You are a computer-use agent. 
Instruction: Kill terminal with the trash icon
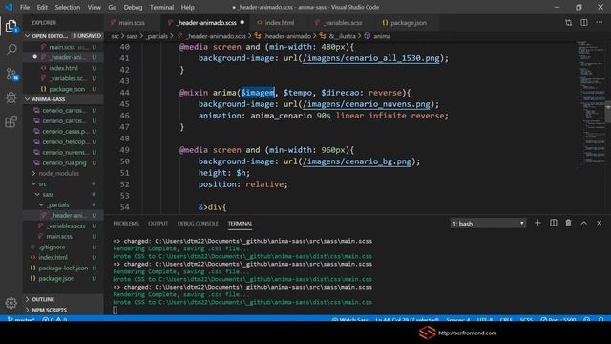pos(569,223)
